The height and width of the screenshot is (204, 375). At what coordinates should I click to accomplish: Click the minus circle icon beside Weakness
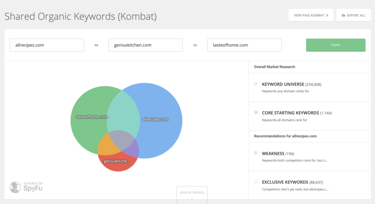[x=256, y=153]
